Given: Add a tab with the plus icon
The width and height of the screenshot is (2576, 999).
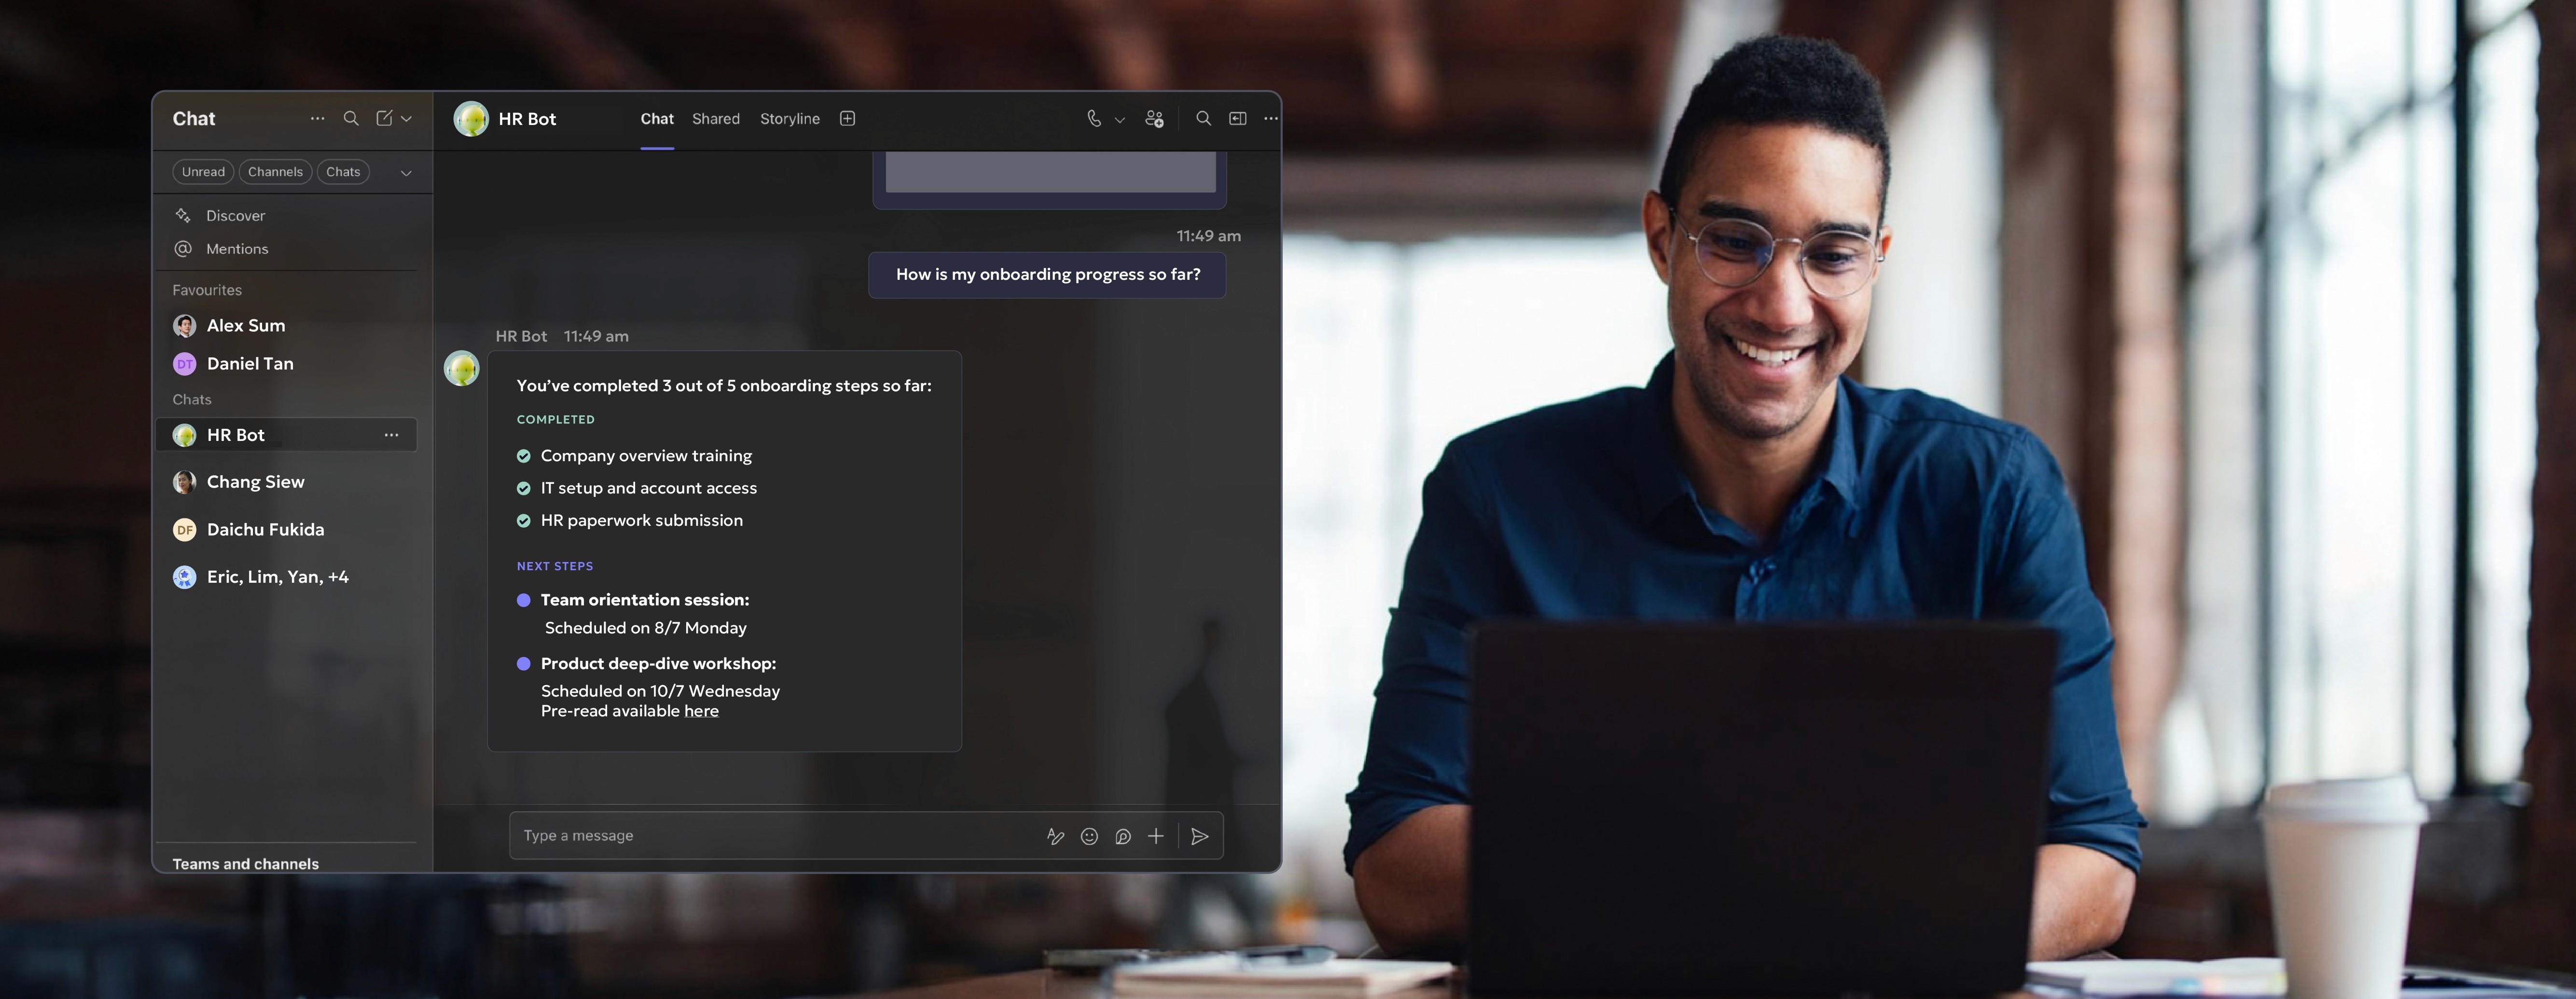Looking at the screenshot, I should pos(848,119).
